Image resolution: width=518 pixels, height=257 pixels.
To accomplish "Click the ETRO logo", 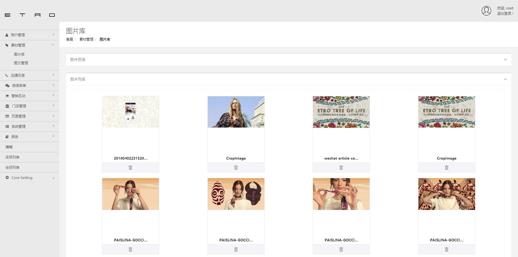I will [x=30, y=15].
